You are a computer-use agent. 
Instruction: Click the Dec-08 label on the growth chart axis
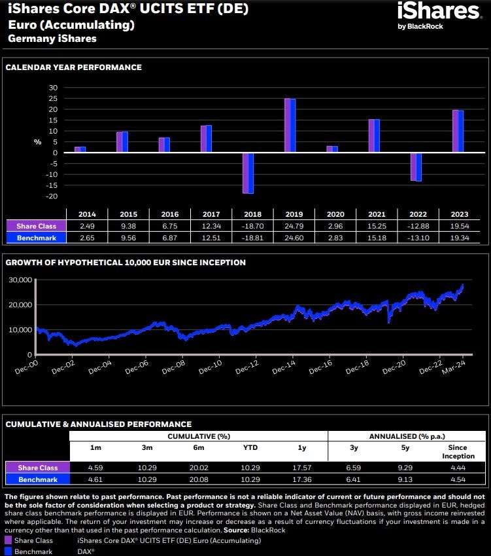[173, 367]
